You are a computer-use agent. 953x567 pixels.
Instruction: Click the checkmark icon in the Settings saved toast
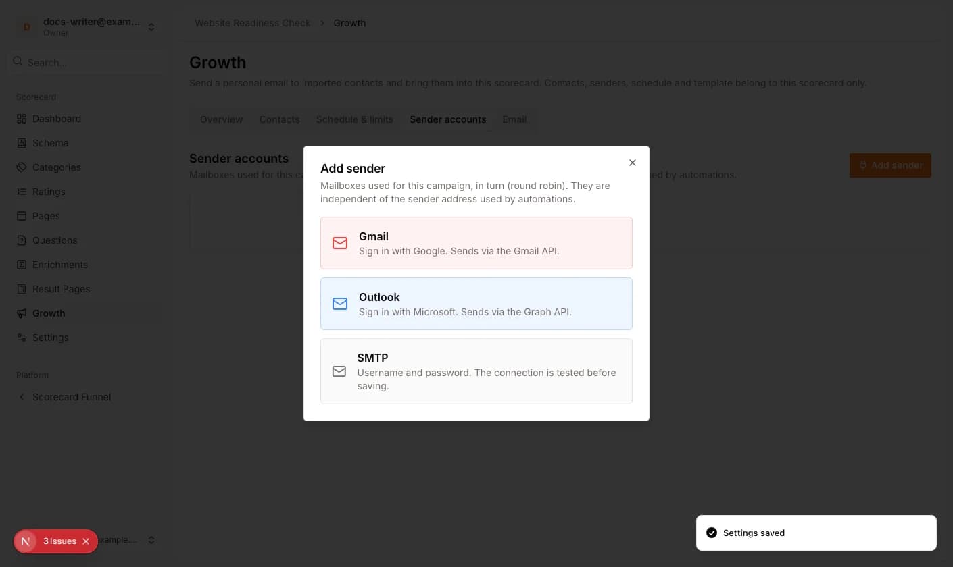click(x=712, y=533)
